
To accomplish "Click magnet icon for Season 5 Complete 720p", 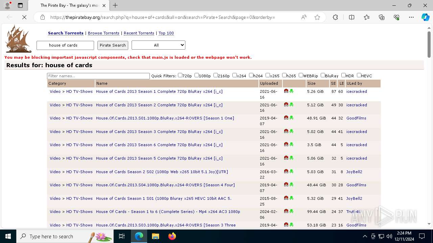I will 286,158.
